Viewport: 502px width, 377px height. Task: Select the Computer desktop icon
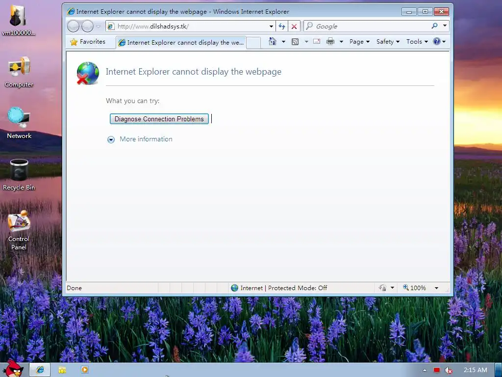coord(19,72)
